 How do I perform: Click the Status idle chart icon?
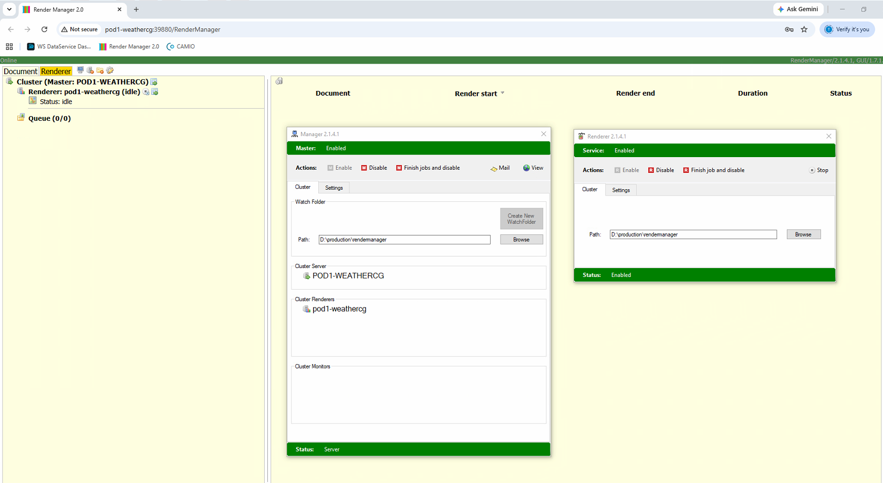coord(33,100)
